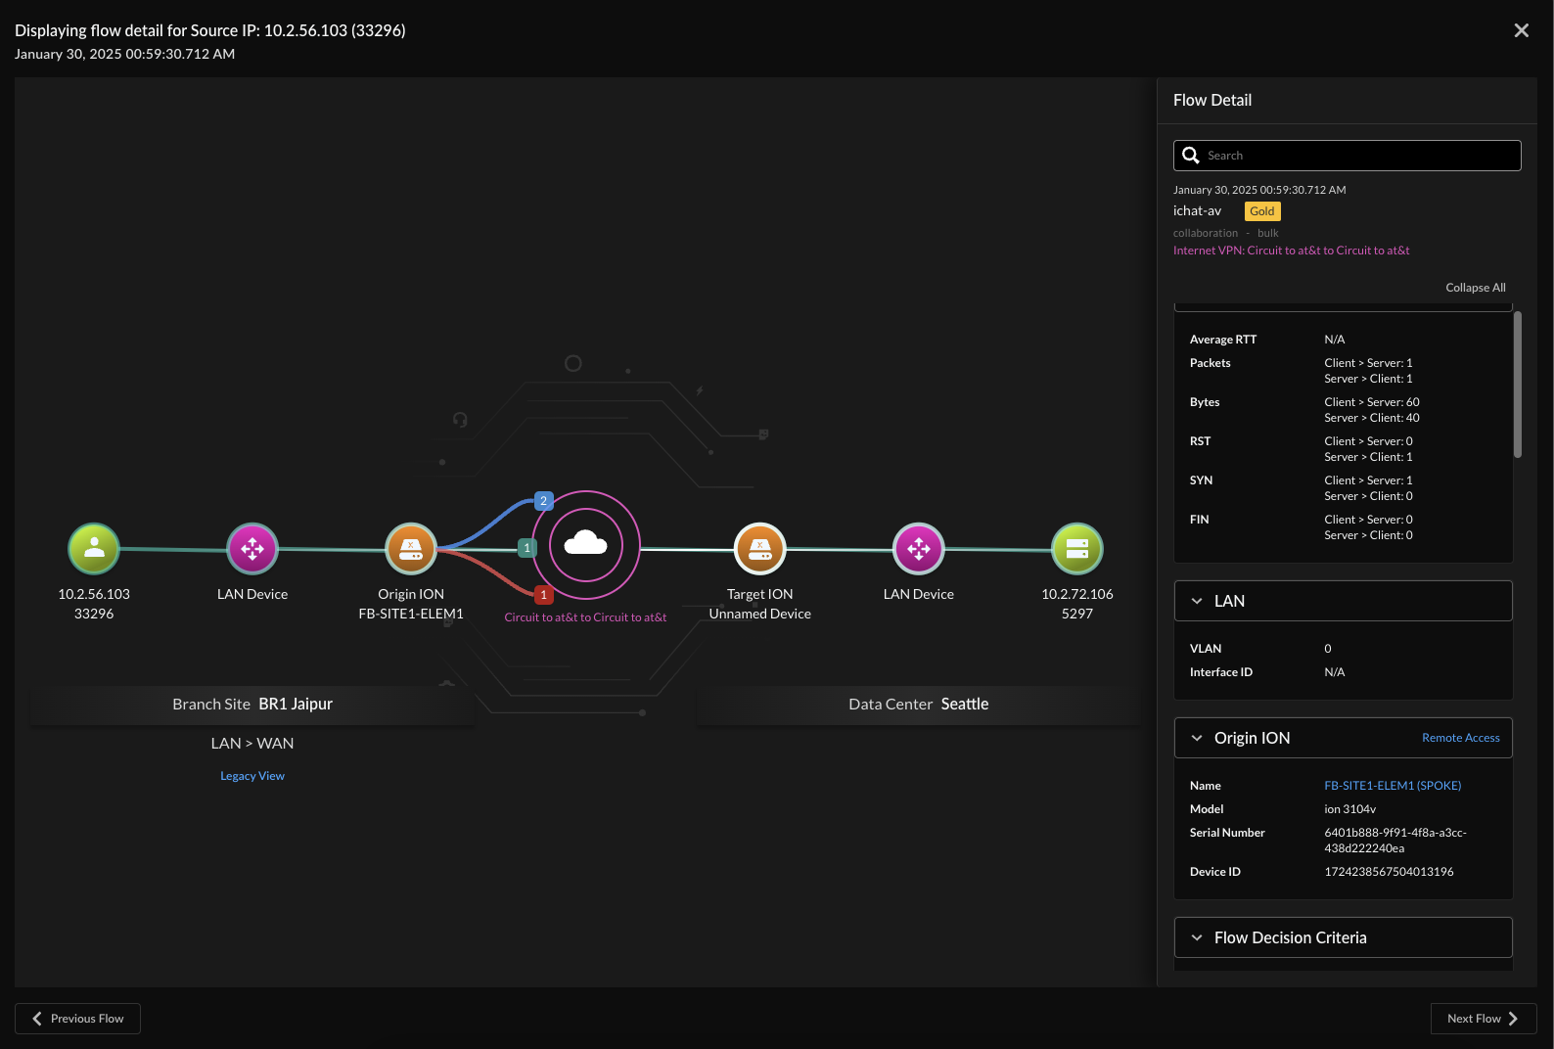Select the cloud circuit icon
Image resolution: width=1554 pixels, height=1049 pixels.
(x=585, y=544)
